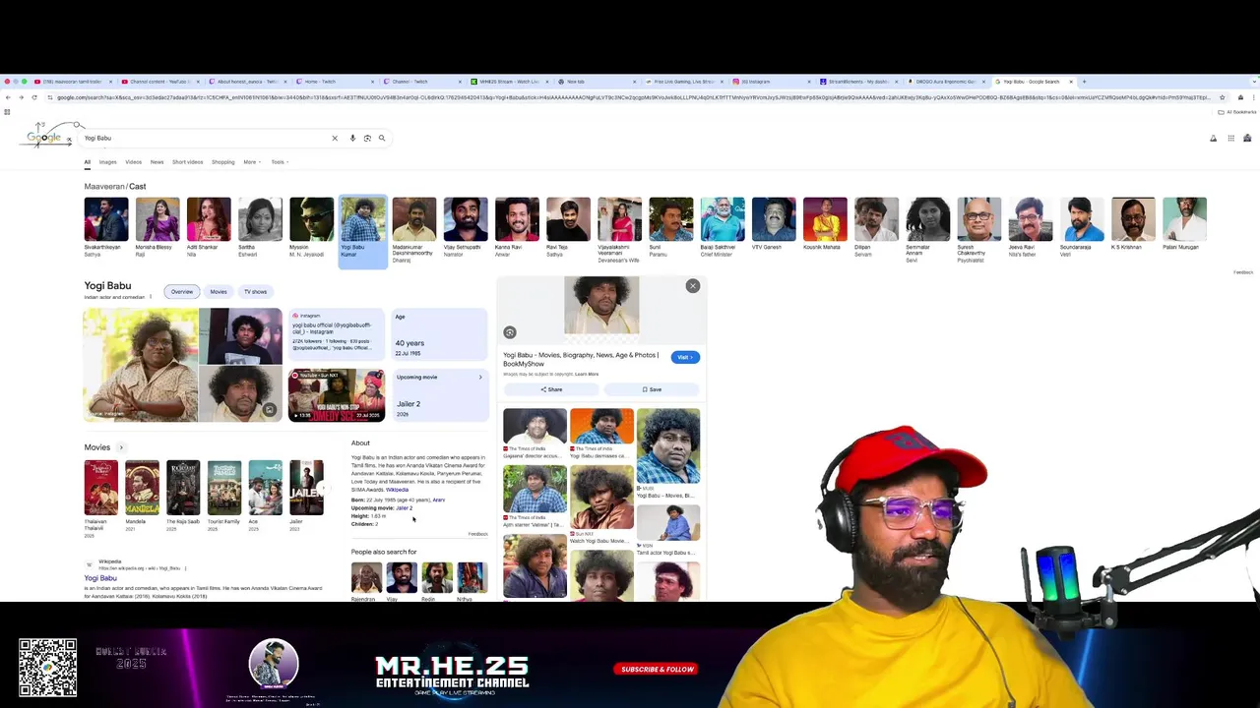This screenshot has height=708, width=1260.
Task: Open the Jailer 2 upcoming movie link in About
Action: coord(404,508)
